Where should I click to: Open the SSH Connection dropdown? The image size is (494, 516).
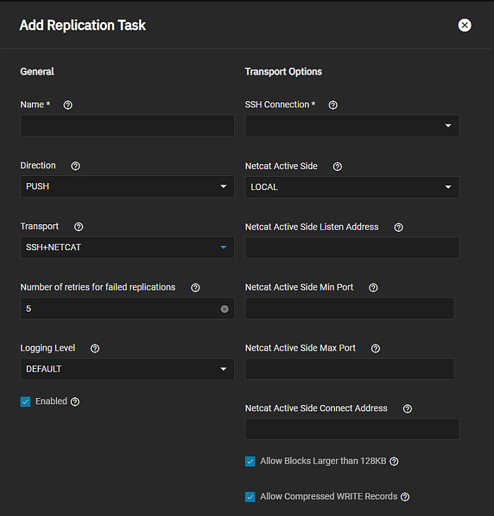[351, 126]
